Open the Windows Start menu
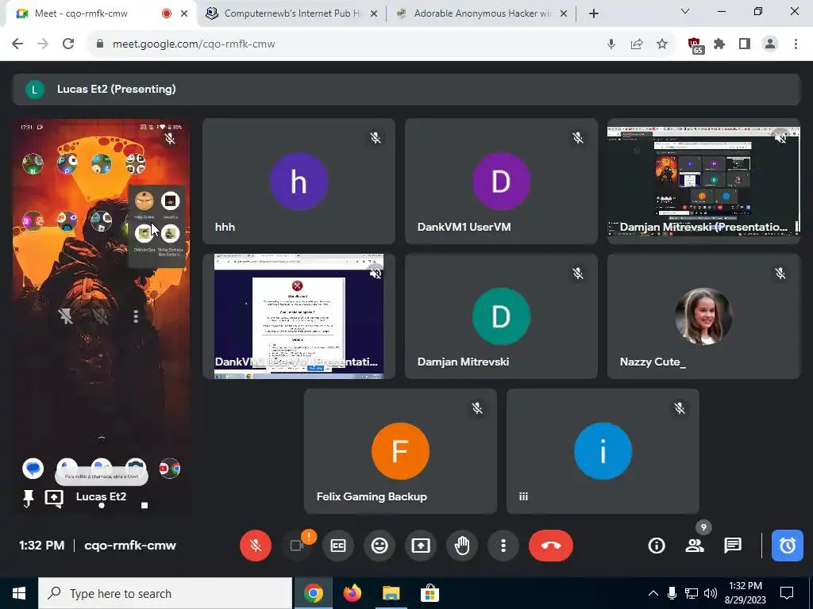813x609 pixels. pos(19,593)
